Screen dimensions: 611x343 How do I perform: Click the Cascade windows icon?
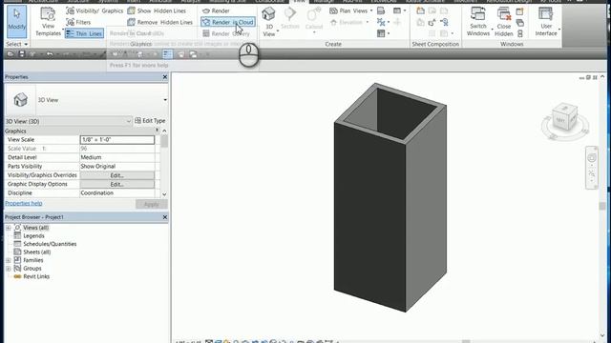tap(519, 23)
